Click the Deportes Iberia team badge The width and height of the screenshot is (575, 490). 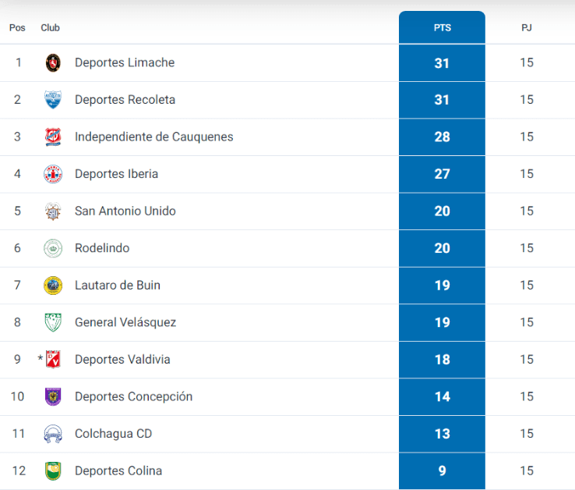pos(53,174)
